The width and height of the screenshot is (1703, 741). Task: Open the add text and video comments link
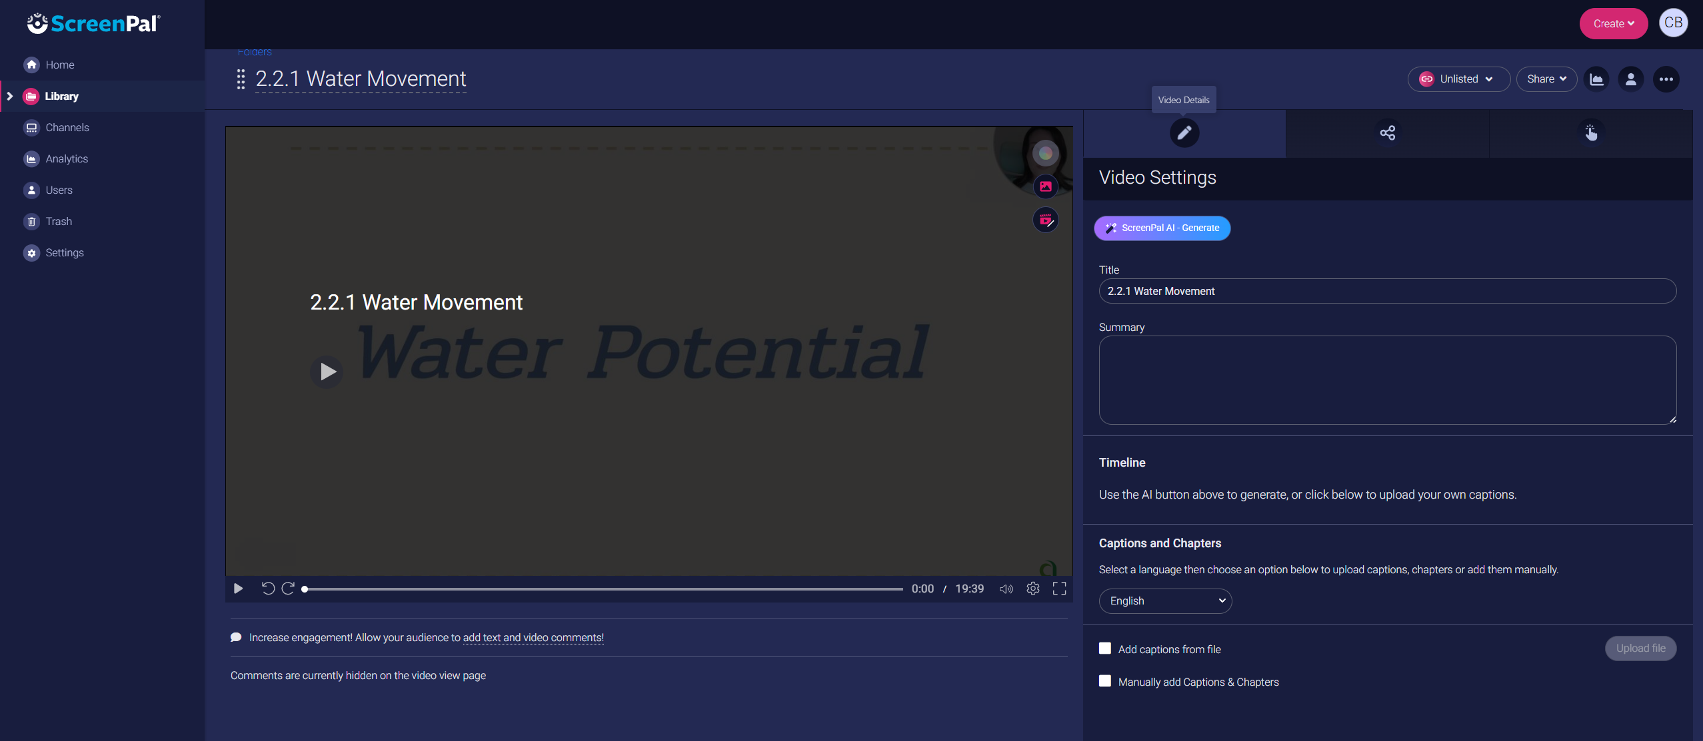click(x=533, y=637)
